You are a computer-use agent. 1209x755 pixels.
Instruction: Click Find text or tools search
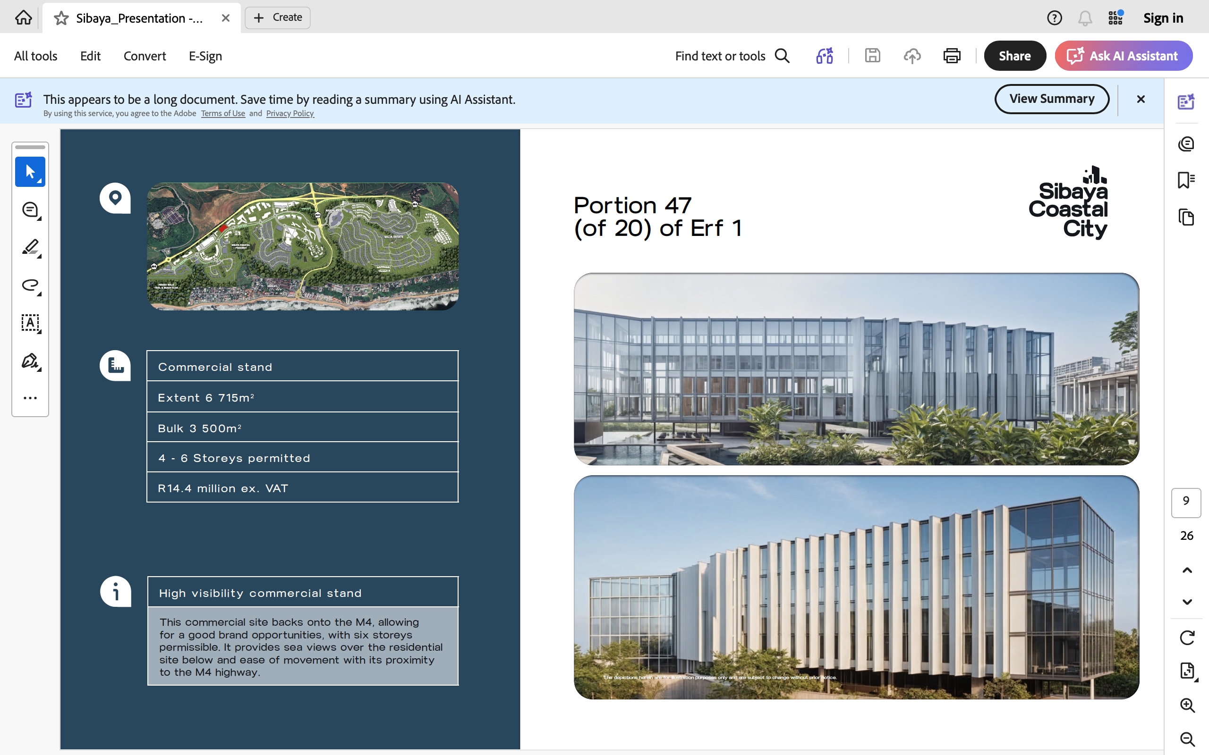pos(732,56)
